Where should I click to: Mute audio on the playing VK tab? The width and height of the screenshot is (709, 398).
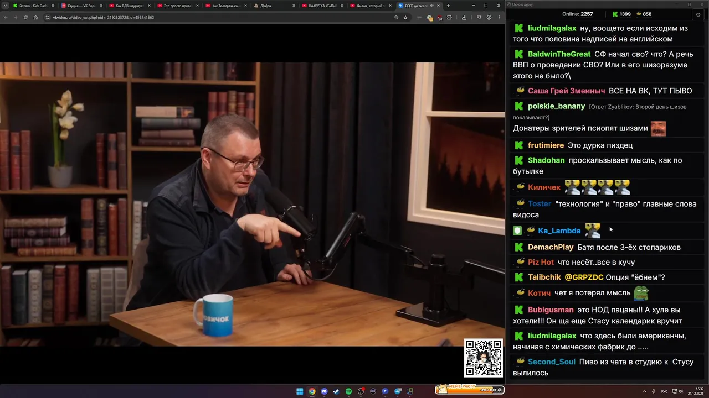point(431,6)
